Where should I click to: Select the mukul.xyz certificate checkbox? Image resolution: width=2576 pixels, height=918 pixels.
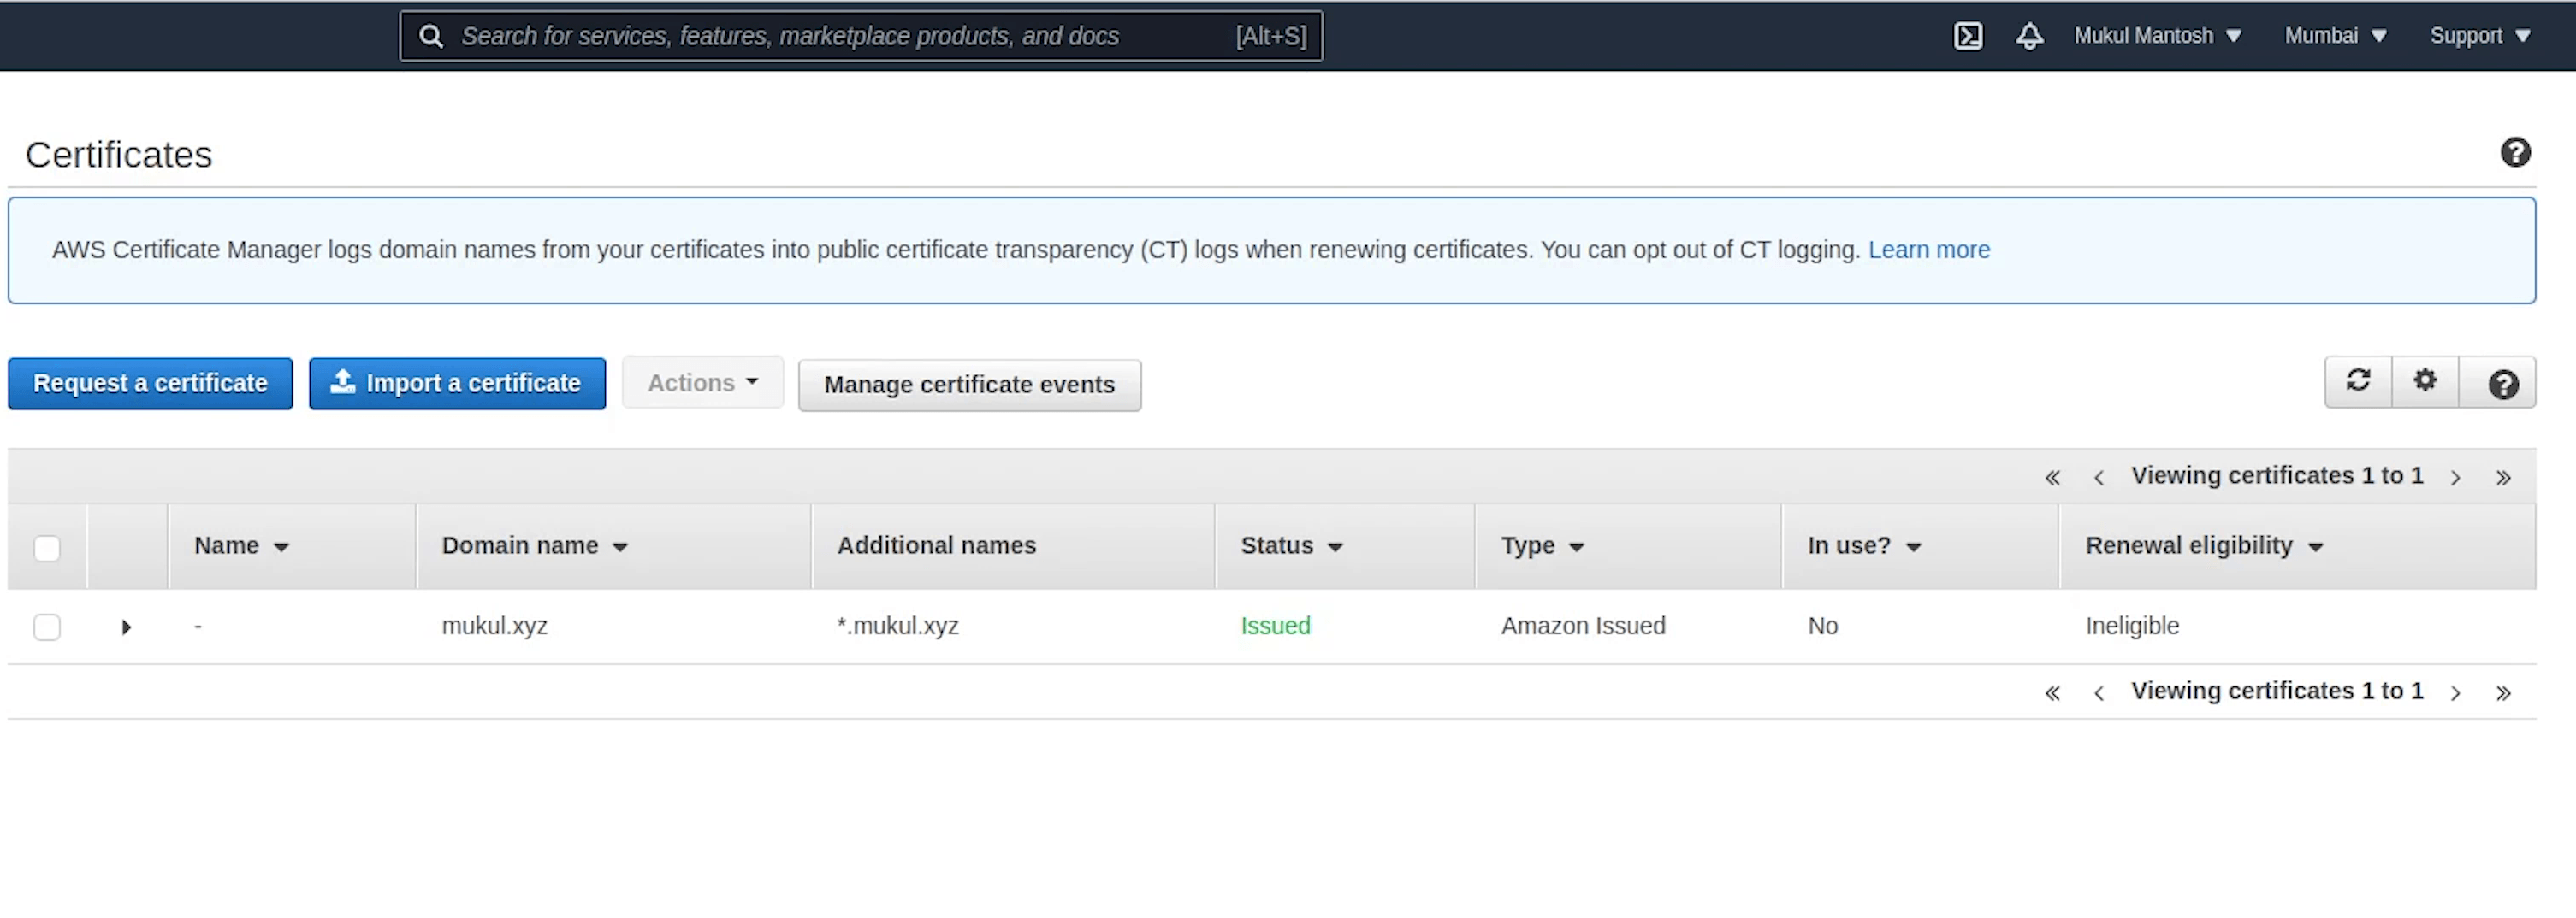pyautogui.click(x=47, y=627)
